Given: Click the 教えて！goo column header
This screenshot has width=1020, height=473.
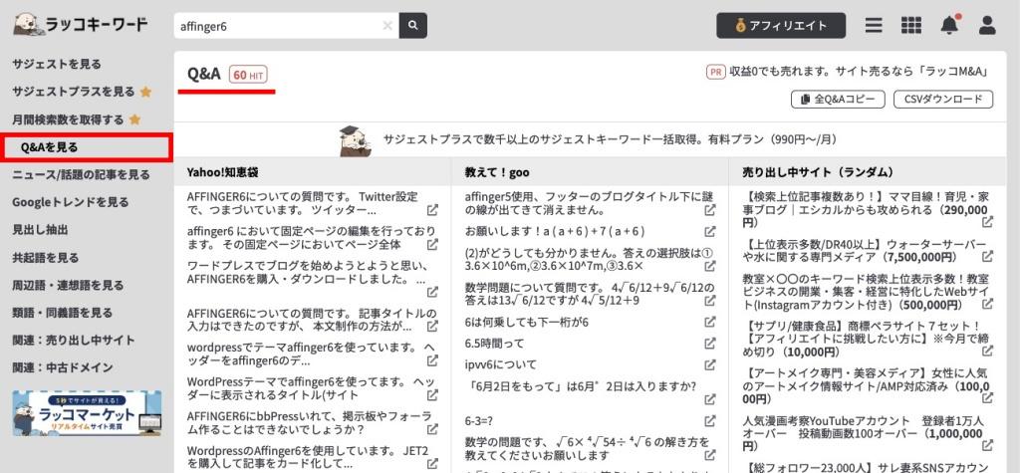Looking at the screenshot, I should [x=497, y=172].
